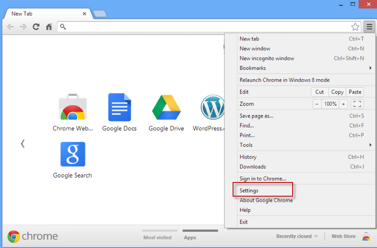The width and height of the screenshot is (377, 248).
Task: Minimize the Chrome window
Action: tap(341, 5)
